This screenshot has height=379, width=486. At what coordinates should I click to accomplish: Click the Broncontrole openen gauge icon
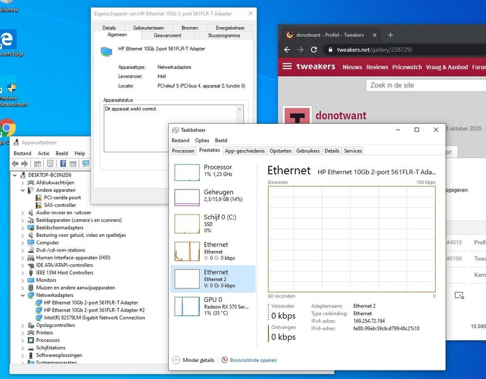click(225, 360)
